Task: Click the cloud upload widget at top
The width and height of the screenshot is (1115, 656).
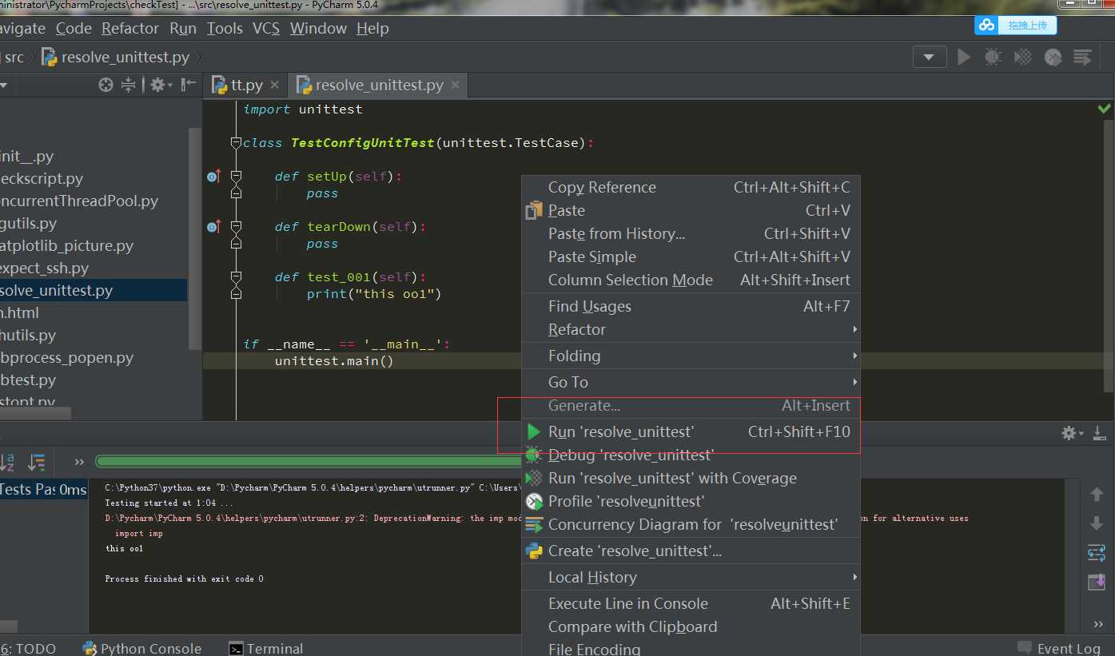Action: coord(1016,26)
